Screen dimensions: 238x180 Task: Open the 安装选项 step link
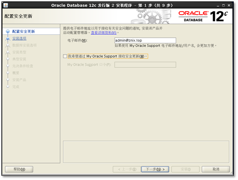coord(19,39)
